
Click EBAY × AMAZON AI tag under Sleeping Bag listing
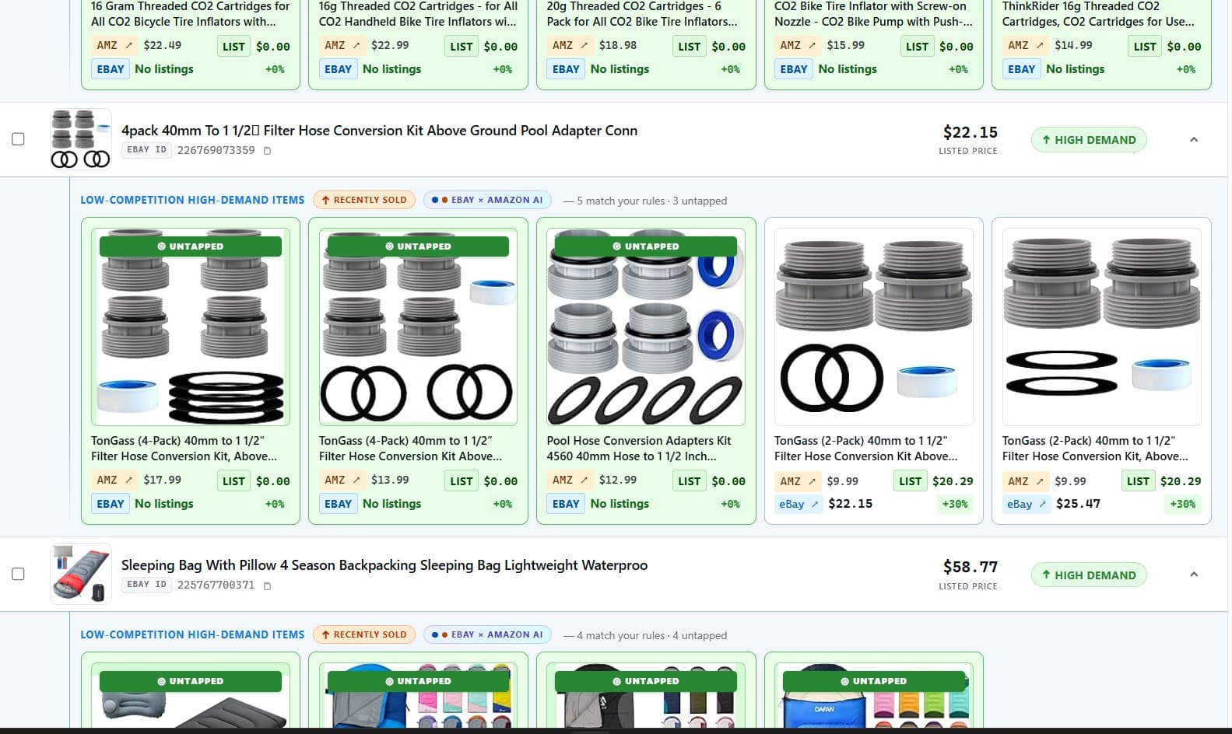click(487, 634)
